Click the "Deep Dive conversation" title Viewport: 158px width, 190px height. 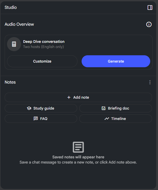[44, 42]
